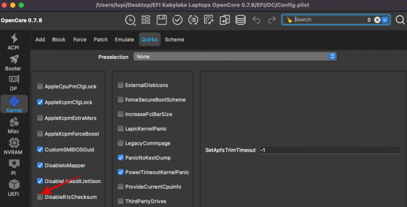Go to the Booter sidebar section
Image resolution: width=407 pixels, height=207 pixels.
click(x=13, y=63)
